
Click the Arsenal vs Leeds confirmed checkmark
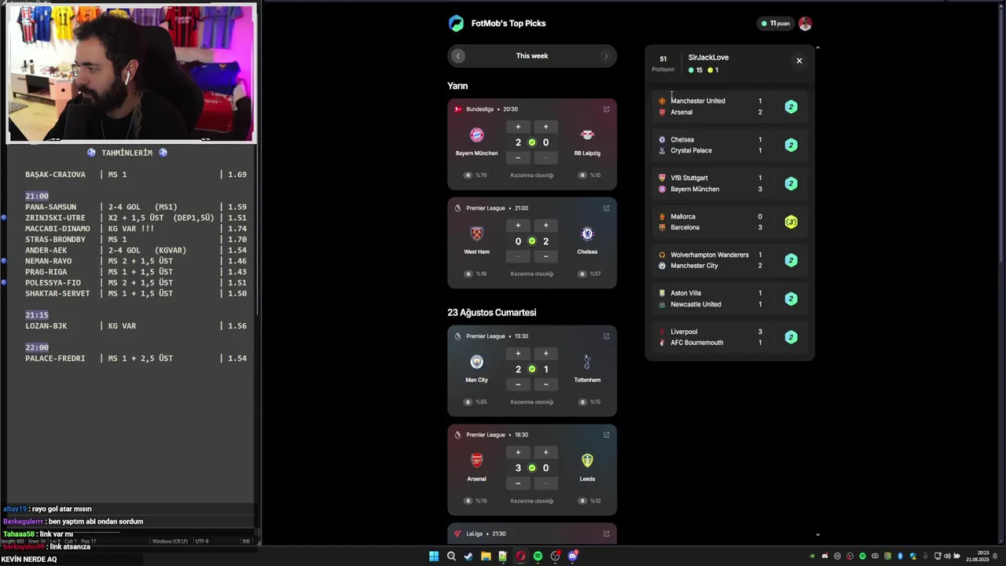[532, 468]
